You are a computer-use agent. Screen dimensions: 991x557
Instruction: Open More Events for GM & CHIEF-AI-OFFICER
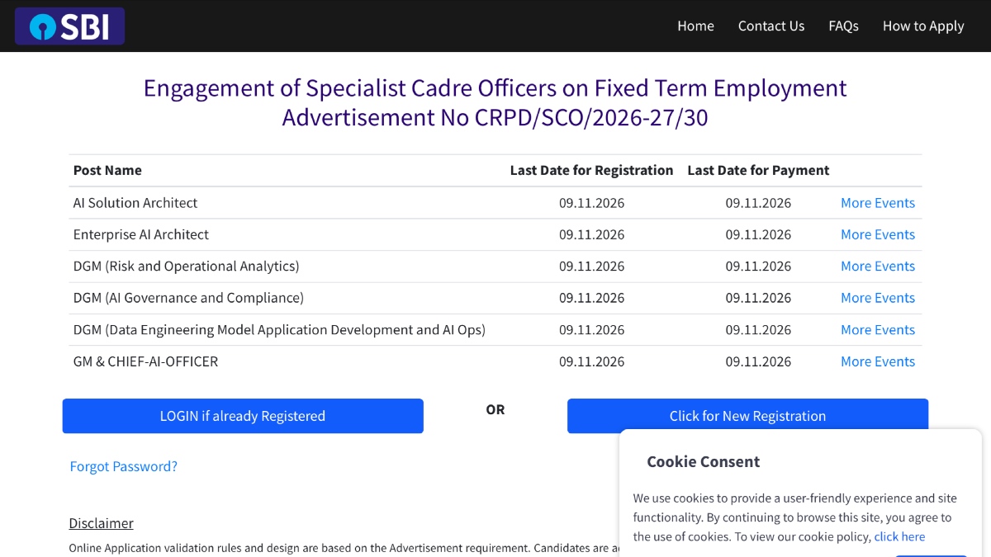point(878,361)
